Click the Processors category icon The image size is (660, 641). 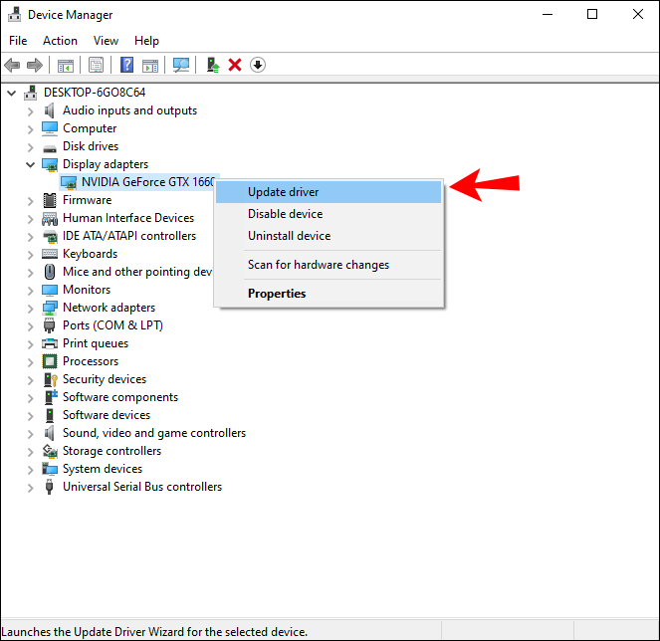[x=50, y=361]
